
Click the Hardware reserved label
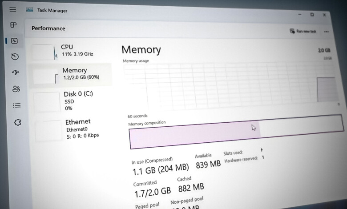pyautogui.click(x=241, y=159)
